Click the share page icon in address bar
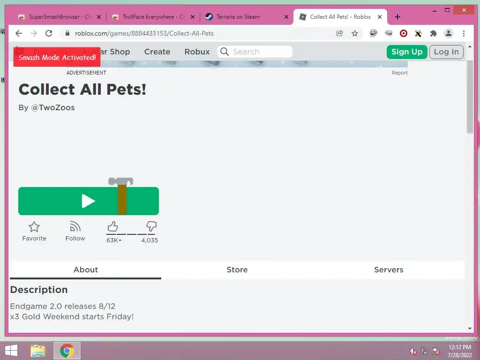480x360 pixels. click(x=339, y=33)
